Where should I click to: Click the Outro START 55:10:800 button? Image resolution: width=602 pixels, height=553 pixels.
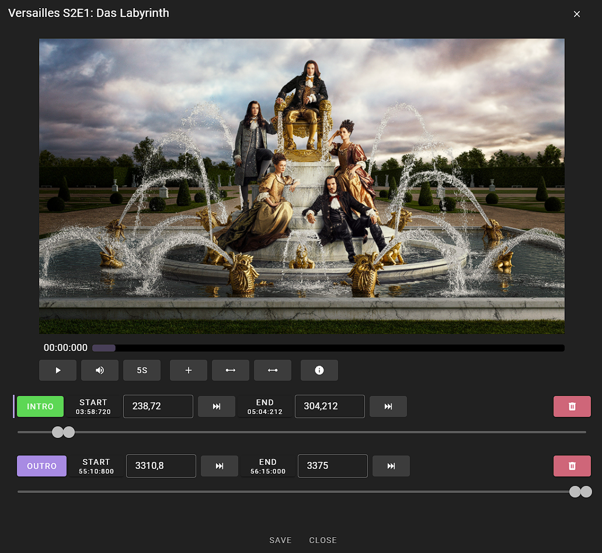(96, 466)
